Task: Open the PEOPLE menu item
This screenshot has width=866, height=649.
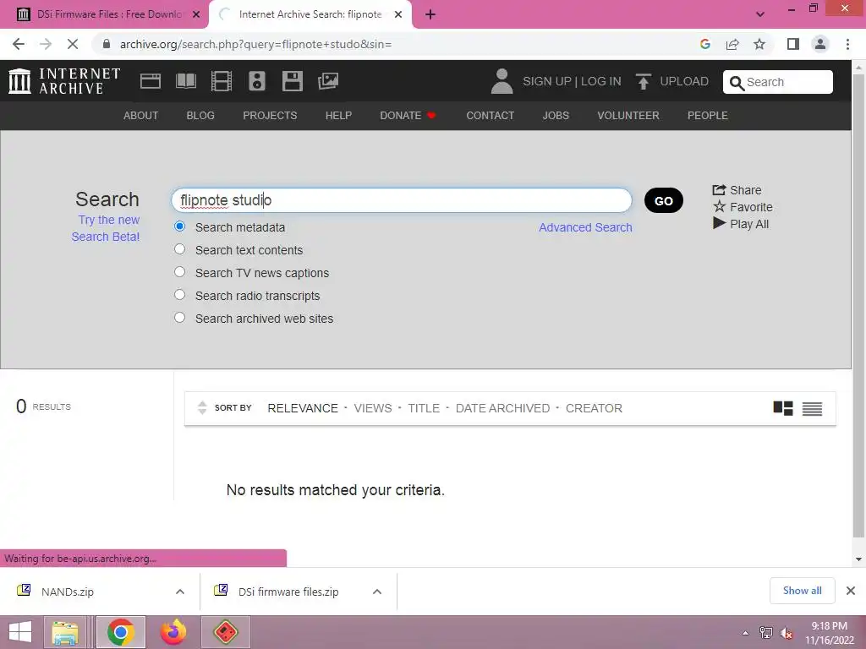Action: (708, 115)
